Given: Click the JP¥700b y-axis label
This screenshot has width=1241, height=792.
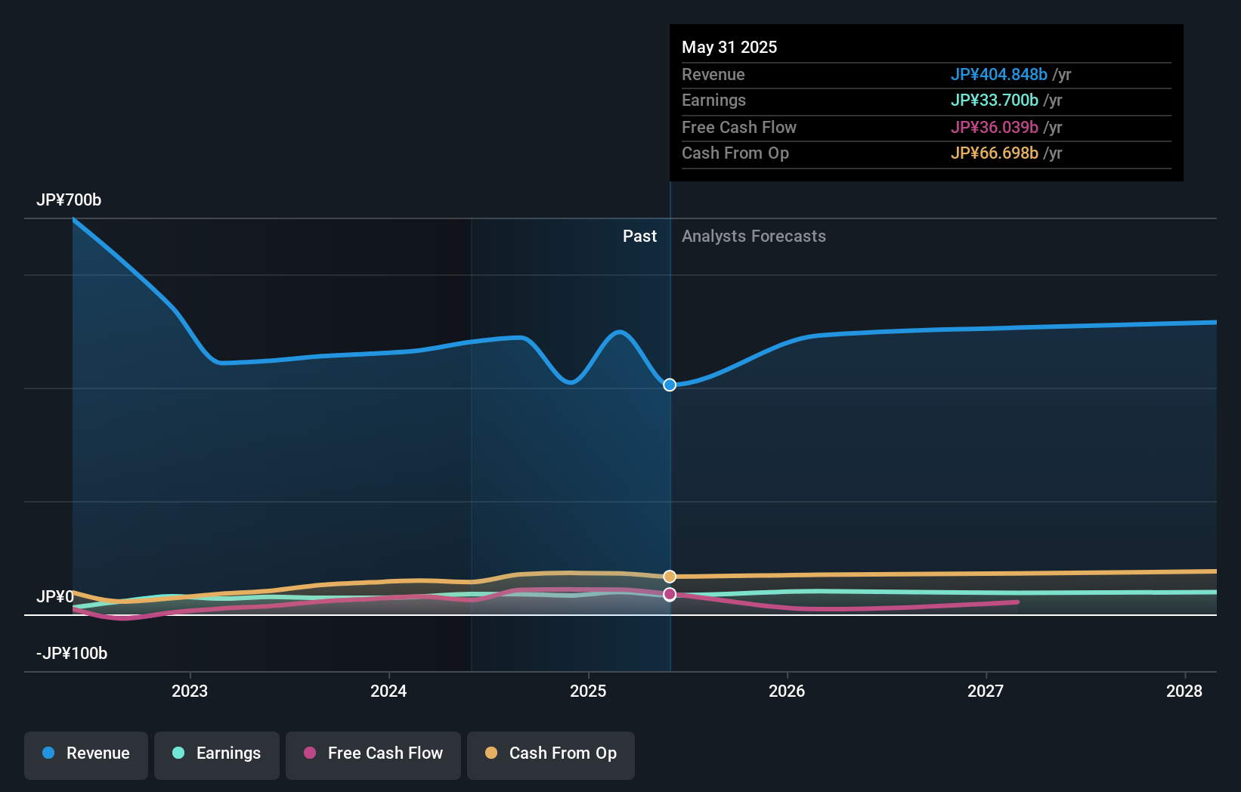Looking at the screenshot, I should click(x=69, y=200).
